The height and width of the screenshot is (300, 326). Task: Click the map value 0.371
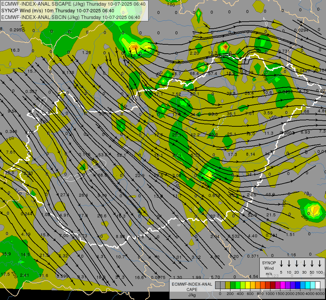tap(253, 256)
